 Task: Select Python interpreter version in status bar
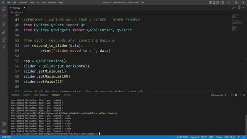[x=230, y=137]
